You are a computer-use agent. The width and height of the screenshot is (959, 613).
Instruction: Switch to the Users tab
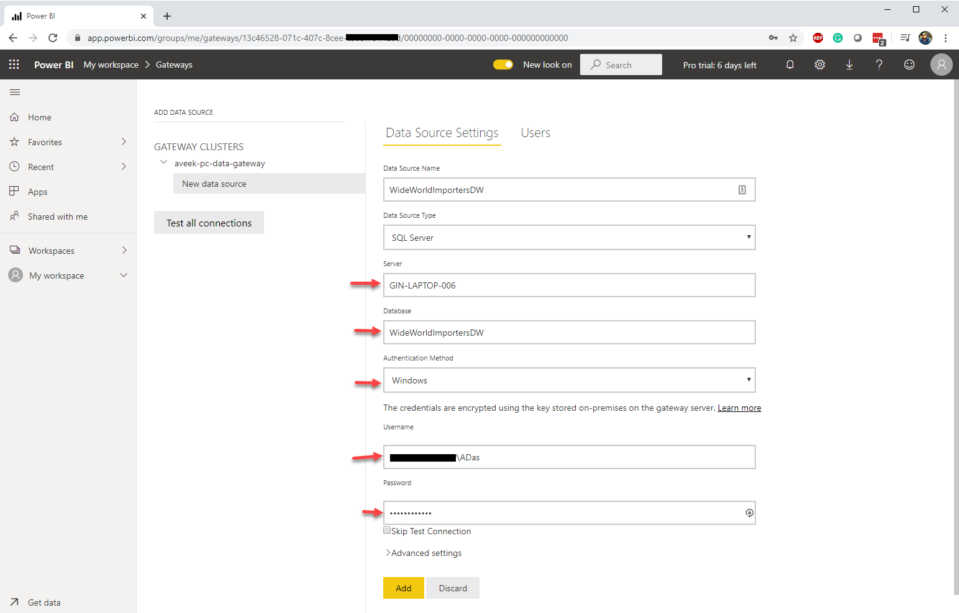click(535, 132)
